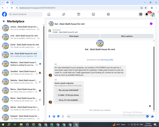This screenshot has width=159, height=127.
Task: Send quick response 'In talks. I'll let you know.'
Action: [68, 95]
